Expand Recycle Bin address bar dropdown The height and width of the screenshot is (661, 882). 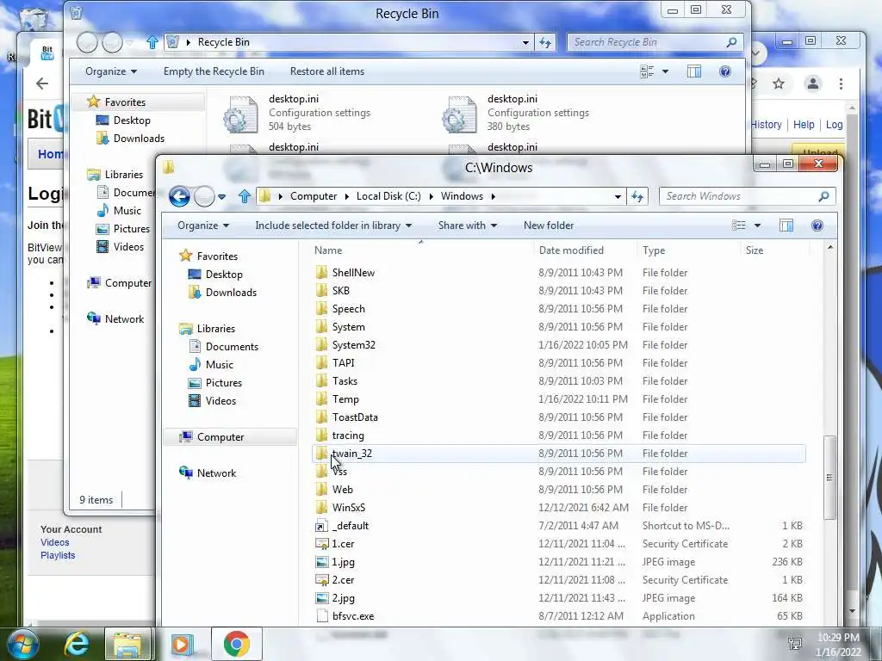click(525, 43)
